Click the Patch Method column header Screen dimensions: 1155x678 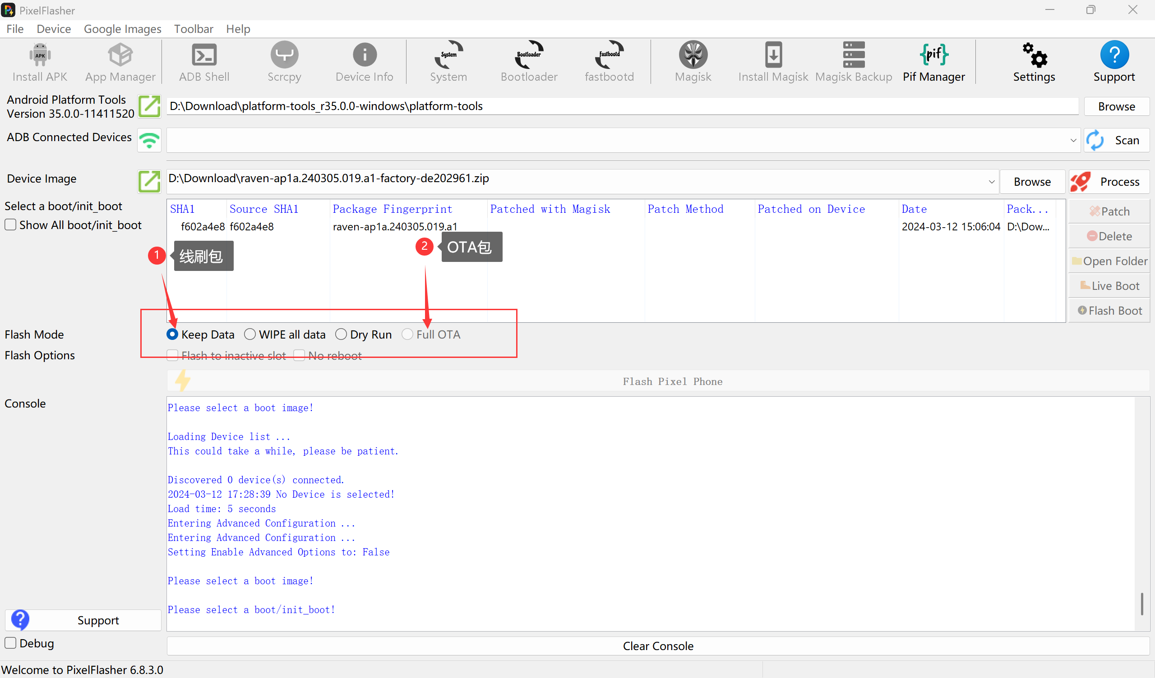pos(699,209)
